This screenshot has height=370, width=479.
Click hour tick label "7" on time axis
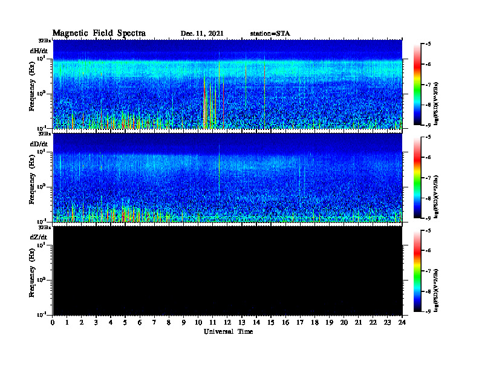click(x=154, y=323)
